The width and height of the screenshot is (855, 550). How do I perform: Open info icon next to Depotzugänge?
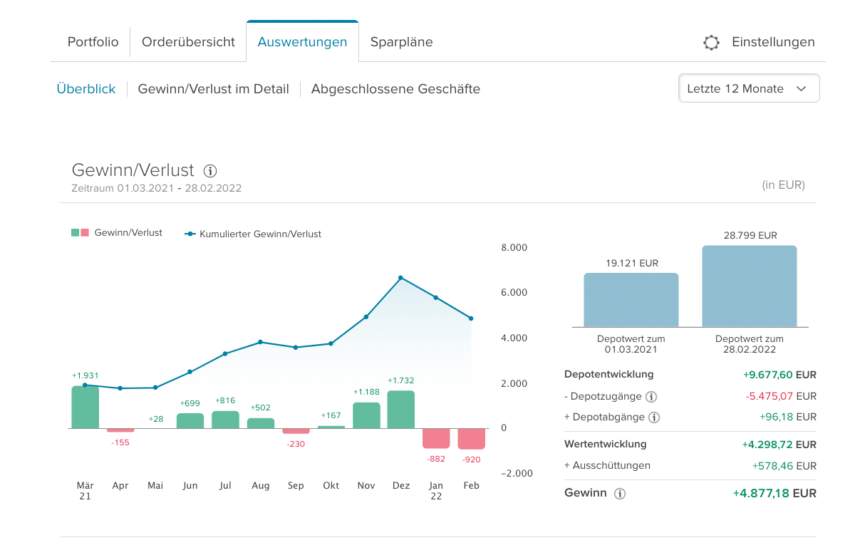click(651, 397)
